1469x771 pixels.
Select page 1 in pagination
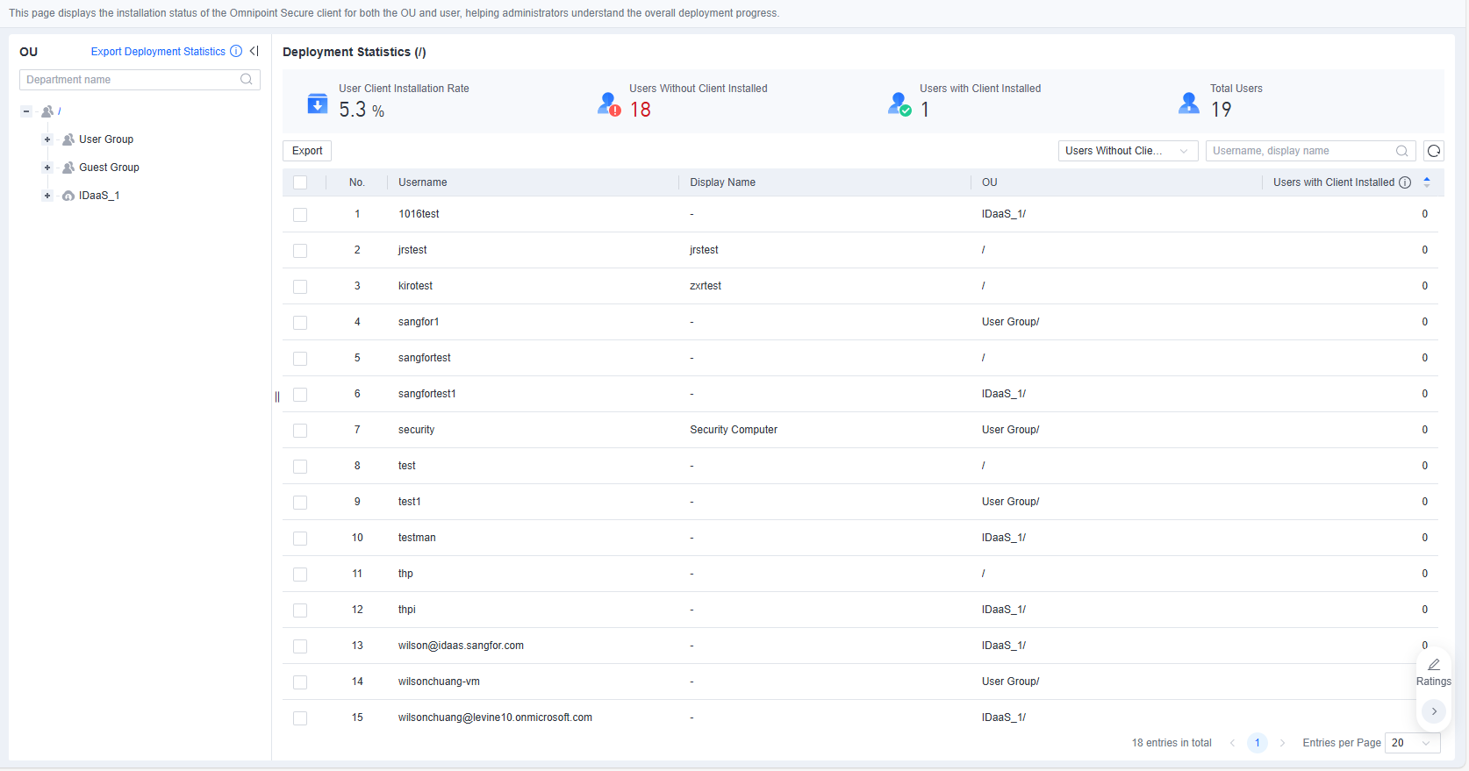(x=1257, y=743)
